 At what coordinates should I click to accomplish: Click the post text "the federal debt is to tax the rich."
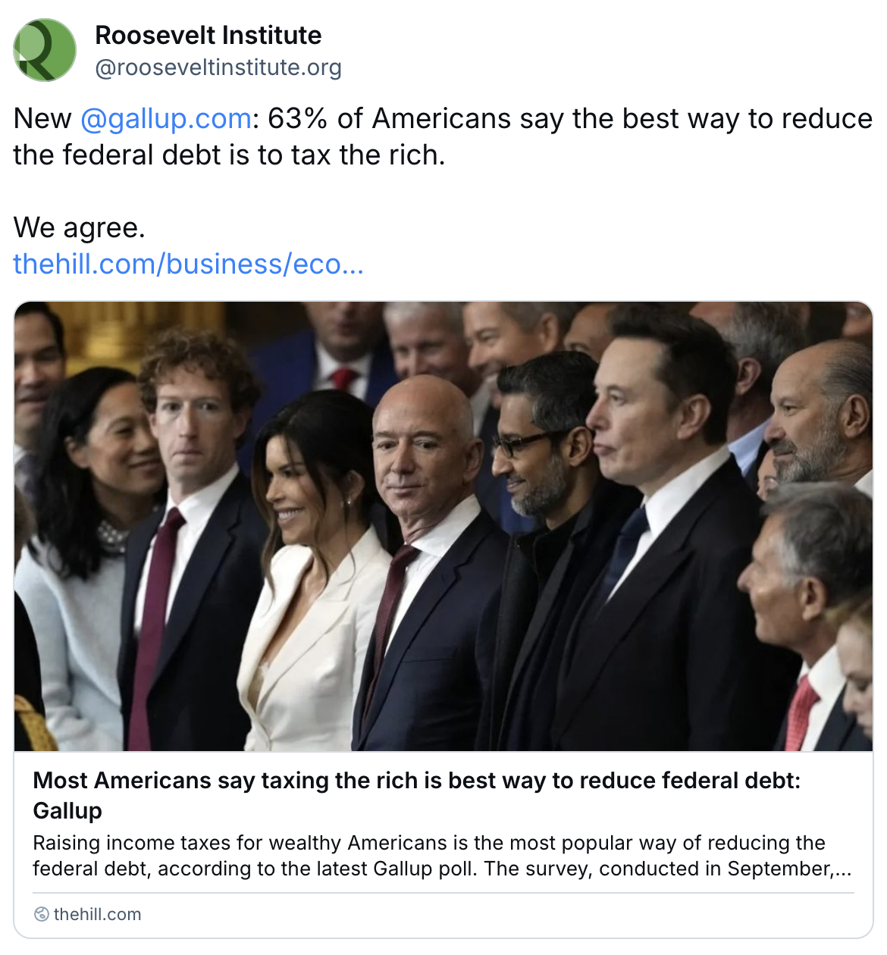click(x=229, y=155)
